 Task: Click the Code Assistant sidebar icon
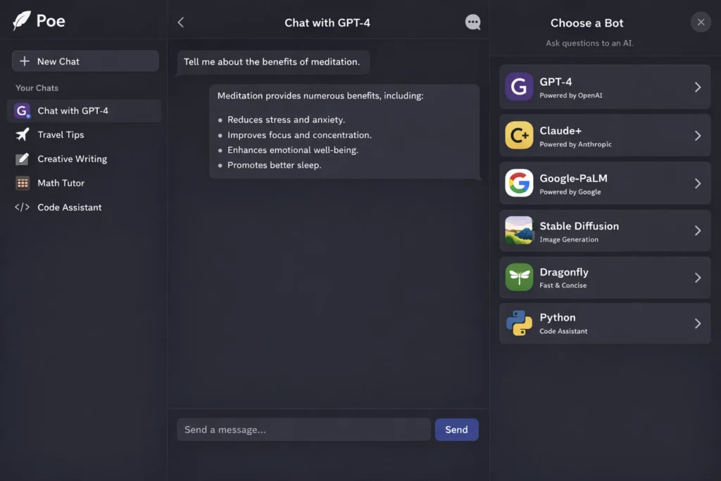click(20, 207)
